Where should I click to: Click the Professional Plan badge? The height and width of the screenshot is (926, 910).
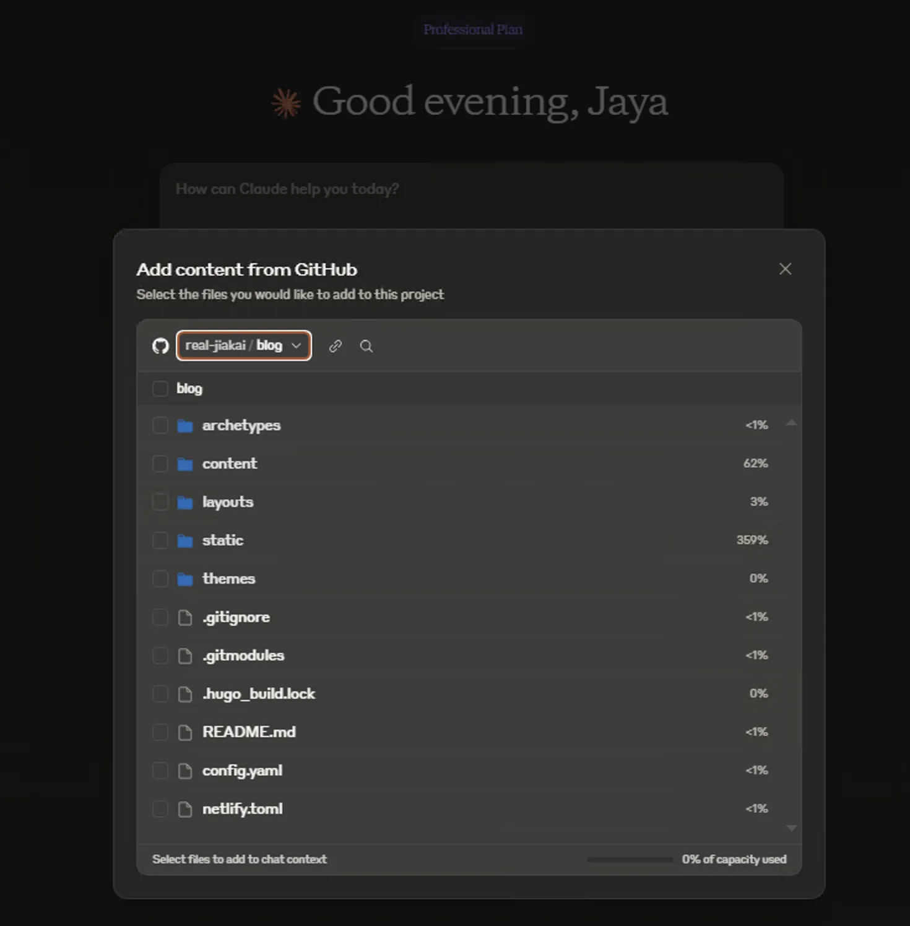(473, 30)
